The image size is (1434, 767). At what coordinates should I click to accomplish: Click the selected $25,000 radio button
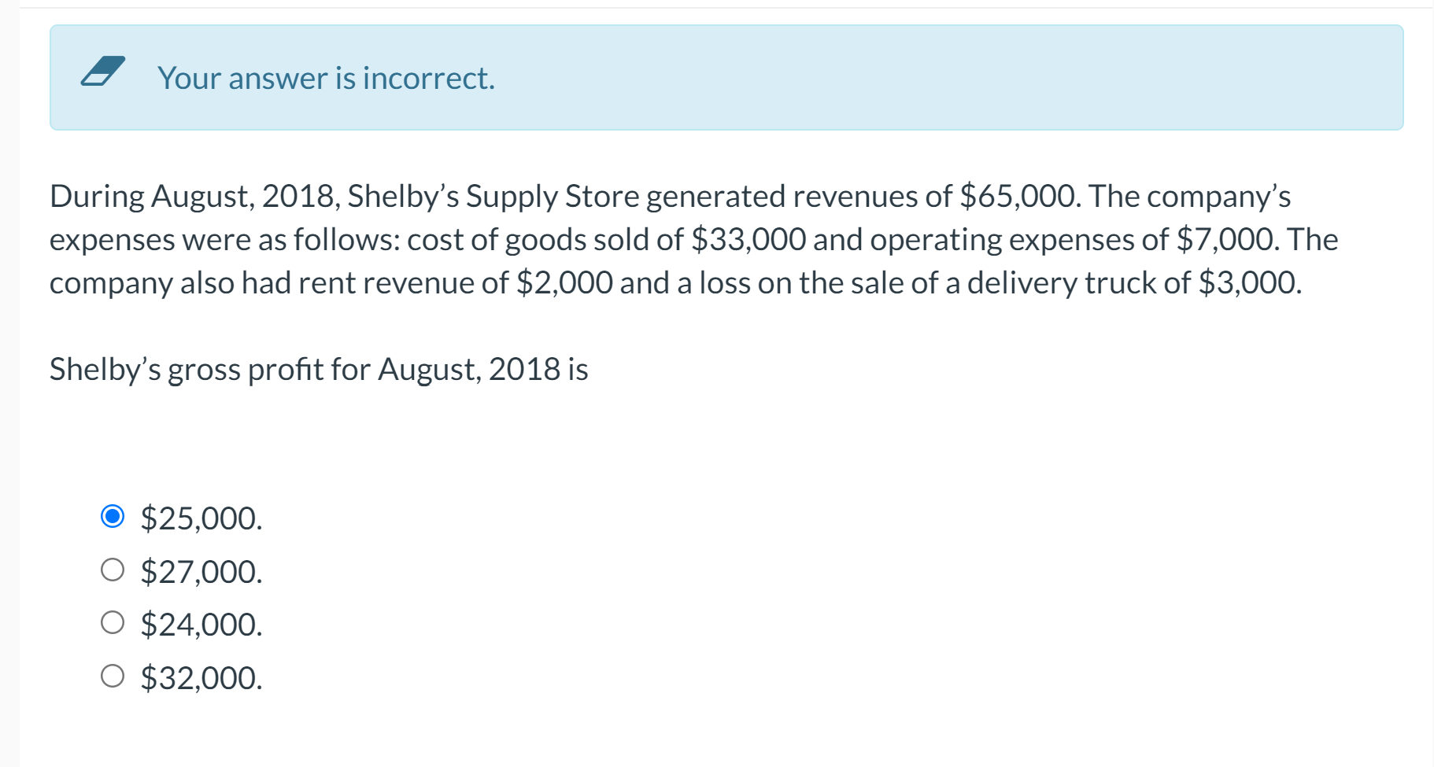pyautogui.click(x=113, y=516)
